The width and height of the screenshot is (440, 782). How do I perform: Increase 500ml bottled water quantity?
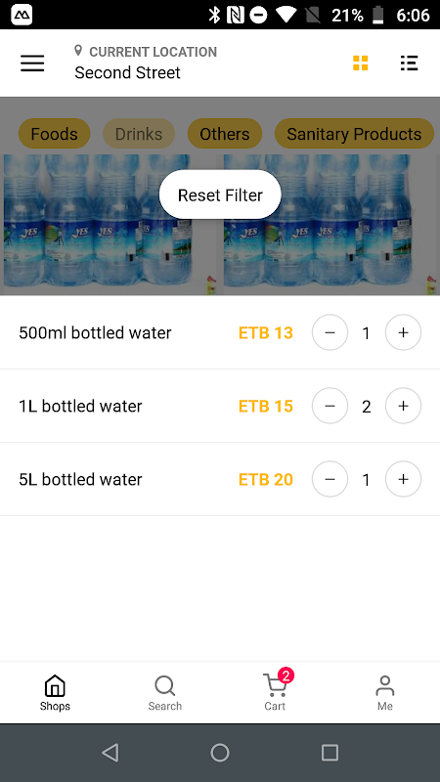point(403,332)
